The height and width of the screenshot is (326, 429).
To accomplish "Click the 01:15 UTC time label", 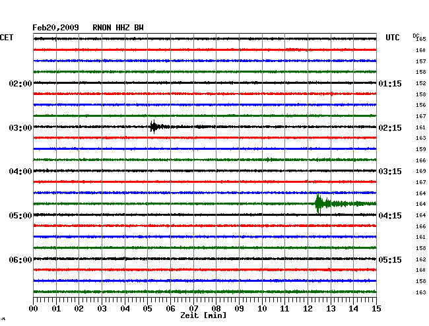I will pos(390,83).
